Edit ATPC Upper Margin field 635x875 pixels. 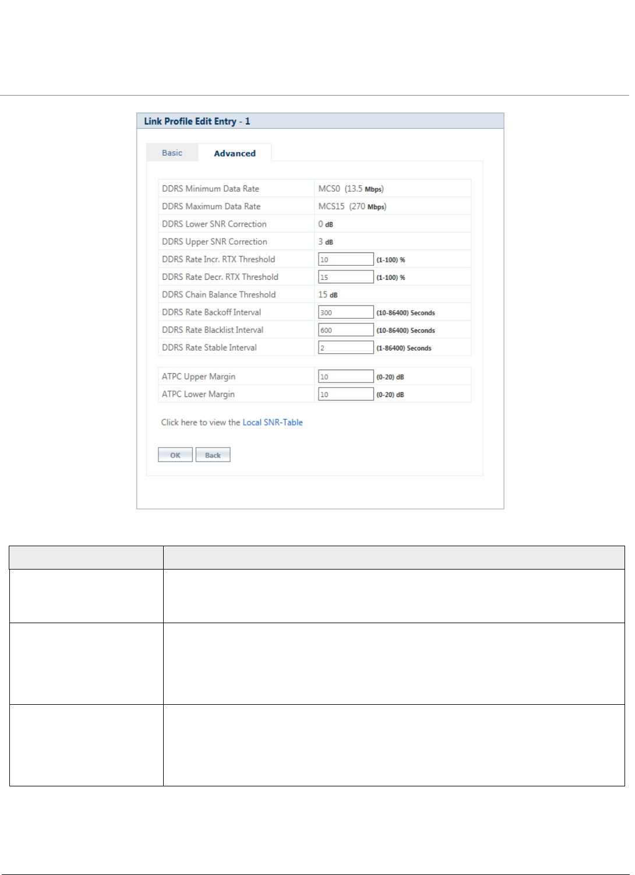[x=345, y=377]
